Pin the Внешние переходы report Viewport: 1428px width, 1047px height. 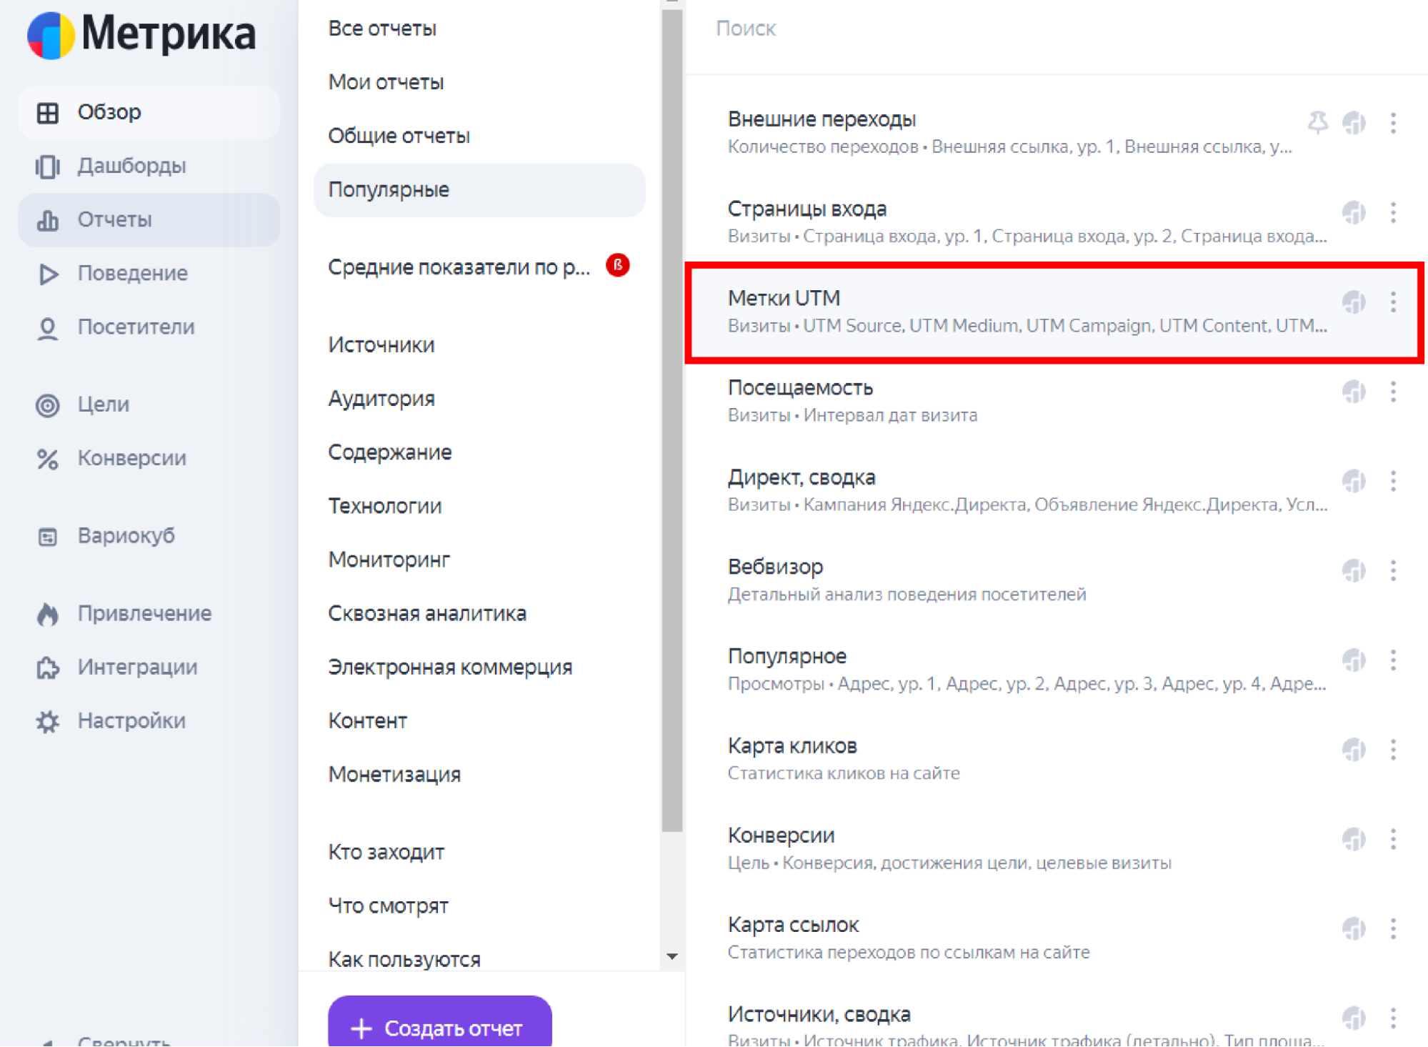[x=1318, y=123]
